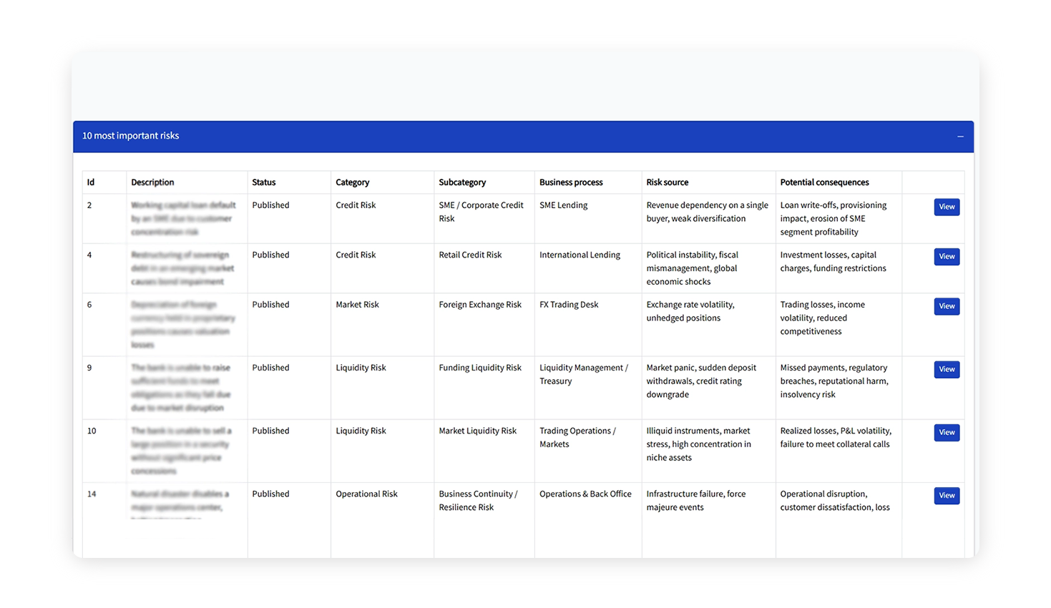This screenshot has width=1051, height=608.
Task: Select the FX Trading Desk cell
Action: click(569, 305)
